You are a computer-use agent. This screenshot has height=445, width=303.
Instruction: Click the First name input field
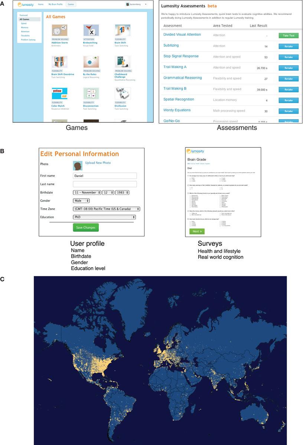[105, 176]
